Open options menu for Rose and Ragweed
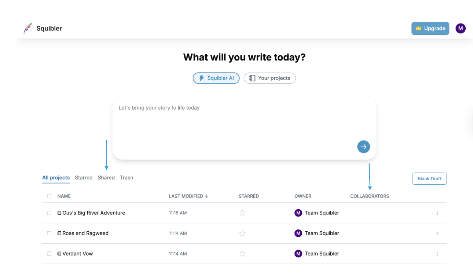The height and width of the screenshot is (280, 473). tap(437, 233)
